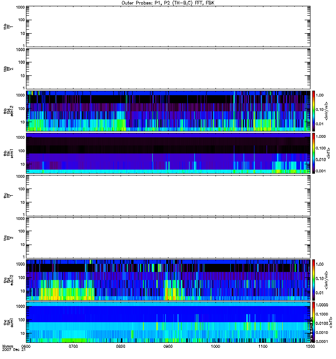Select the second empty thc FFT panel

point(168,237)
